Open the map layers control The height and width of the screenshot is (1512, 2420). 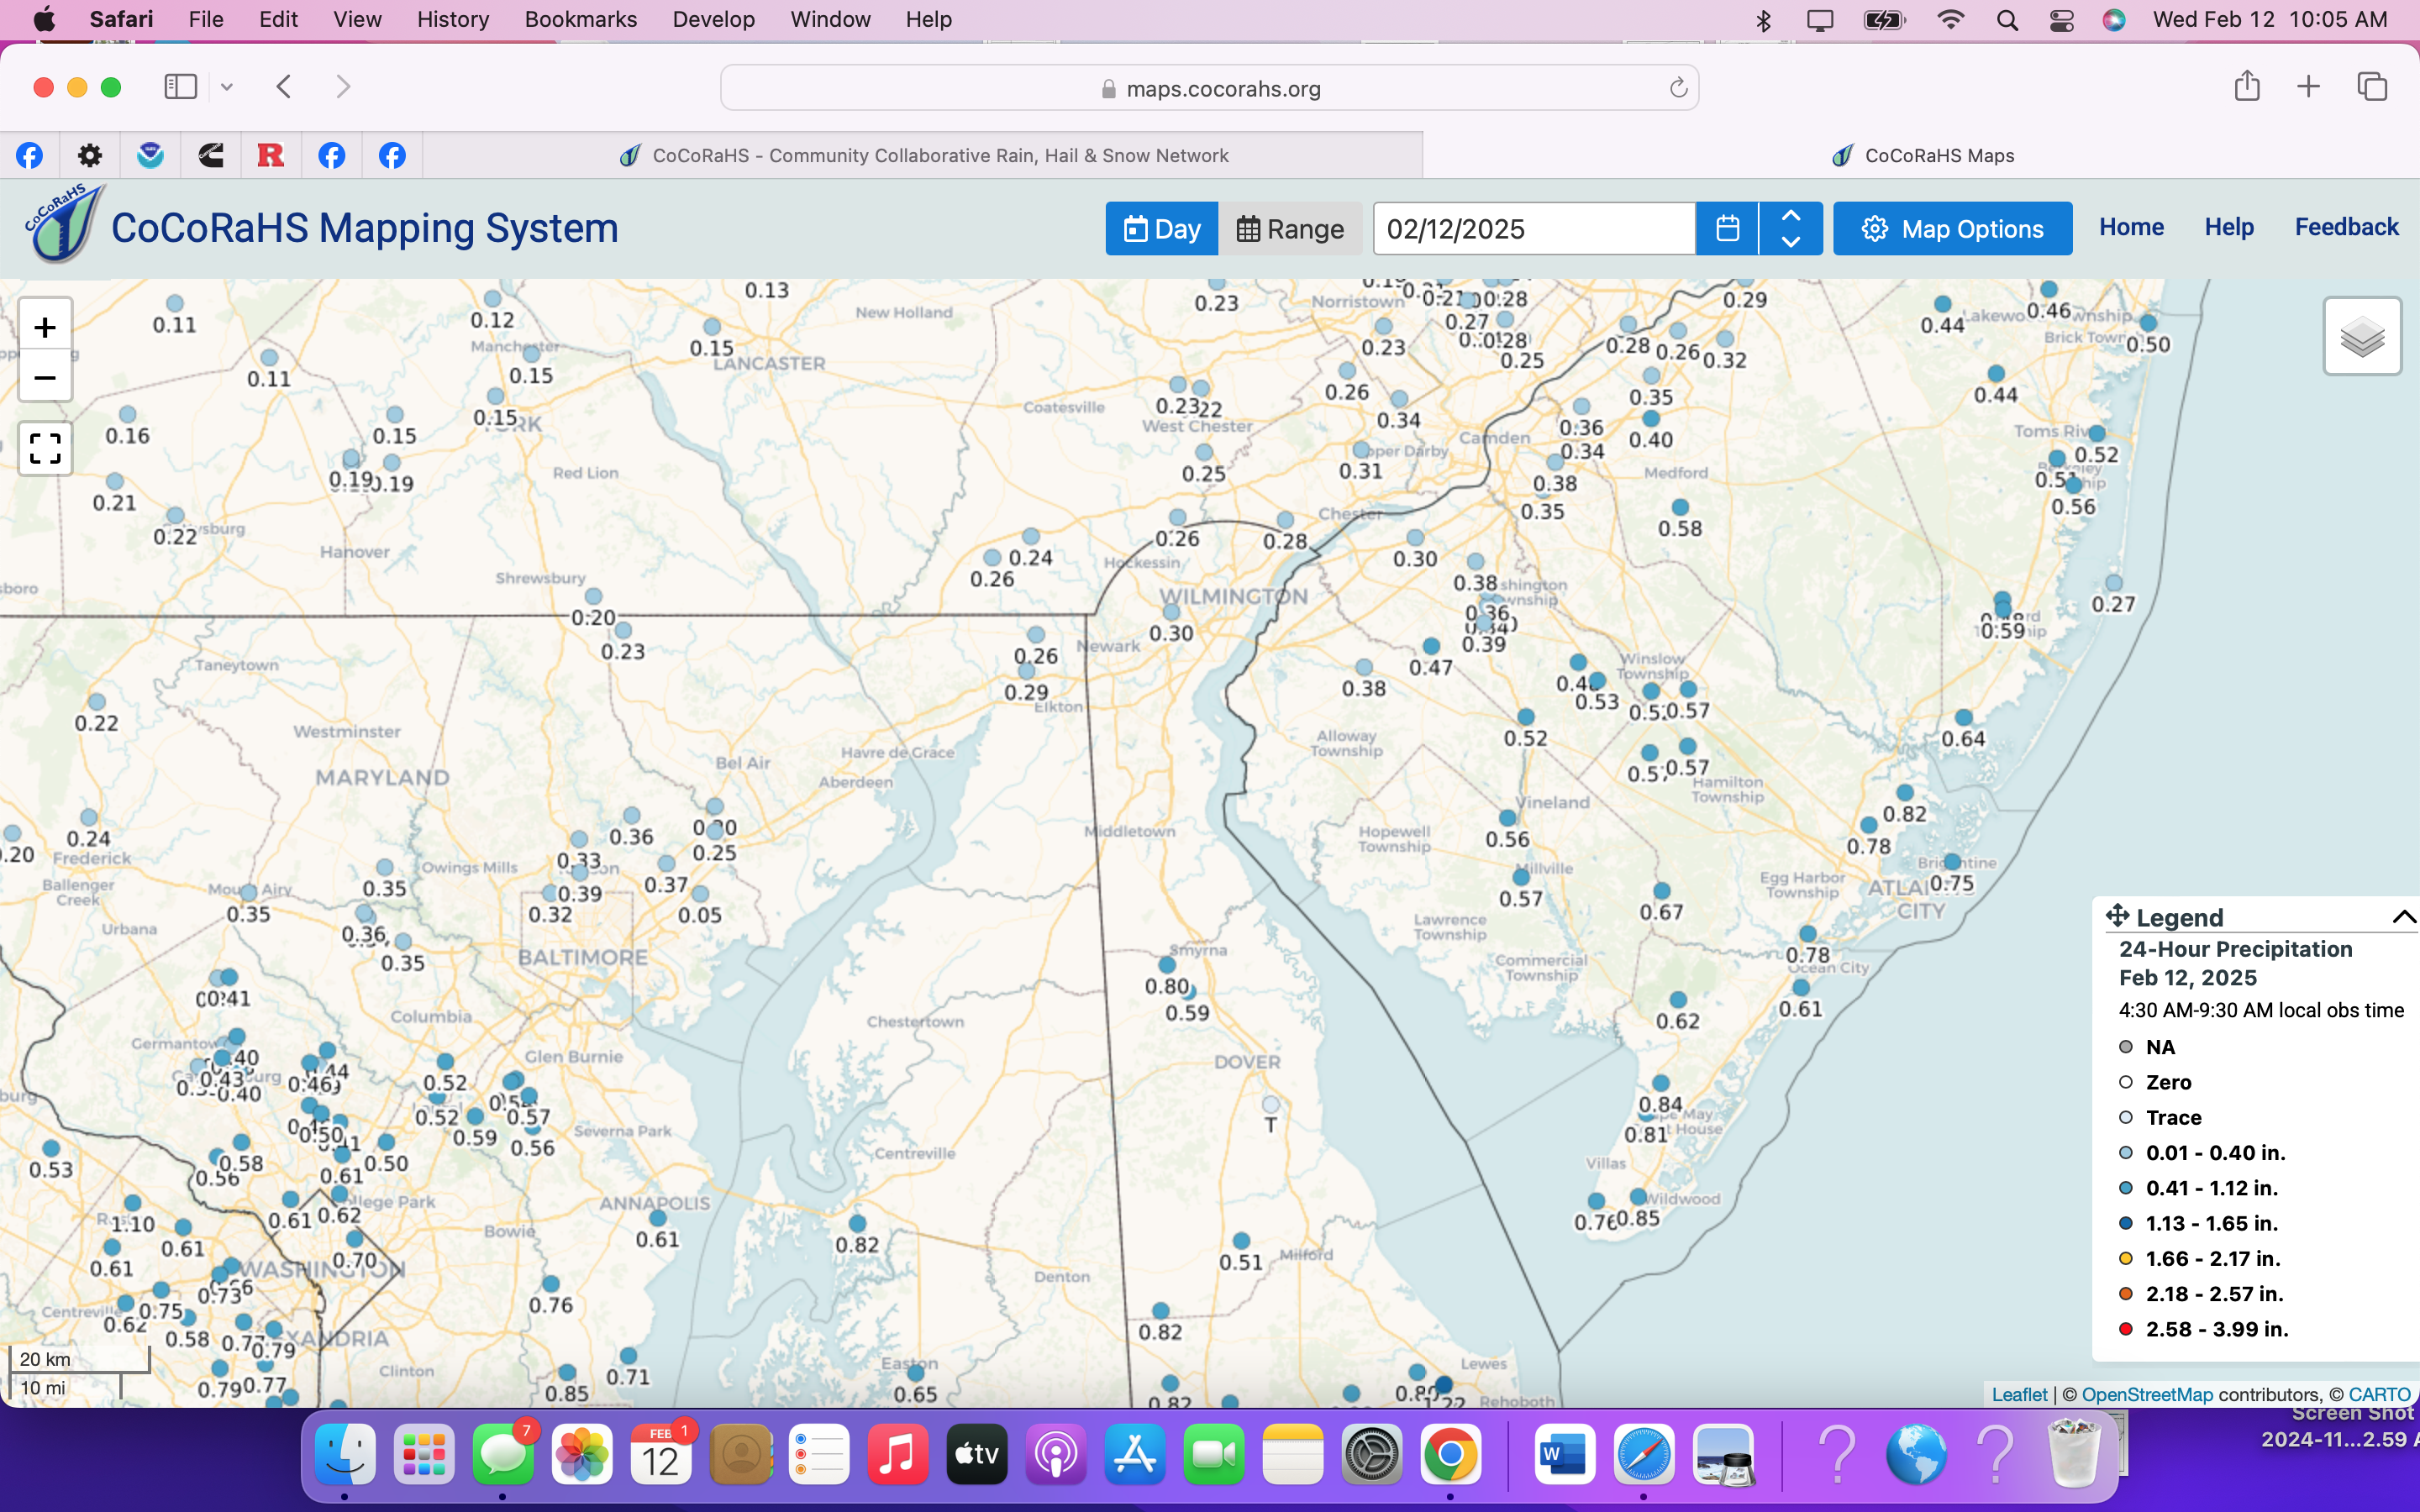point(2362,336)
